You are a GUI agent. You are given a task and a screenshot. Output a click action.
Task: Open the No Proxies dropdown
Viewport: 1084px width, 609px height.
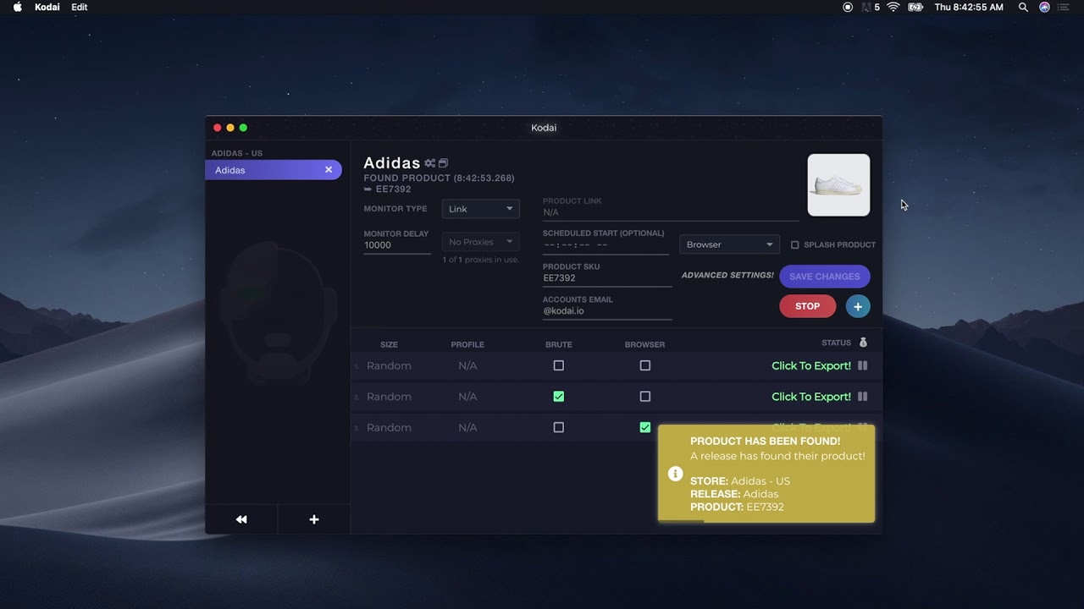(x=480, y=242)
